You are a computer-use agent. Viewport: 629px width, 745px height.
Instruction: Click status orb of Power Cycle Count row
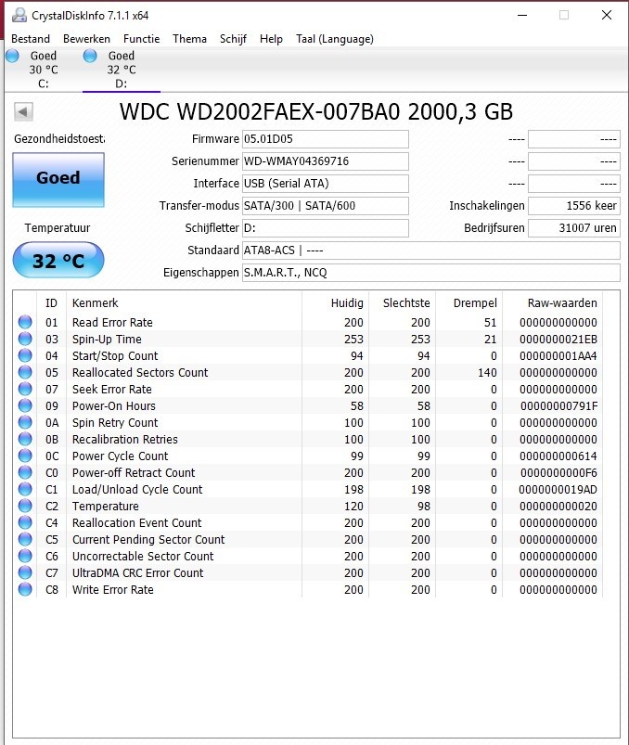[x=25, y=456]
